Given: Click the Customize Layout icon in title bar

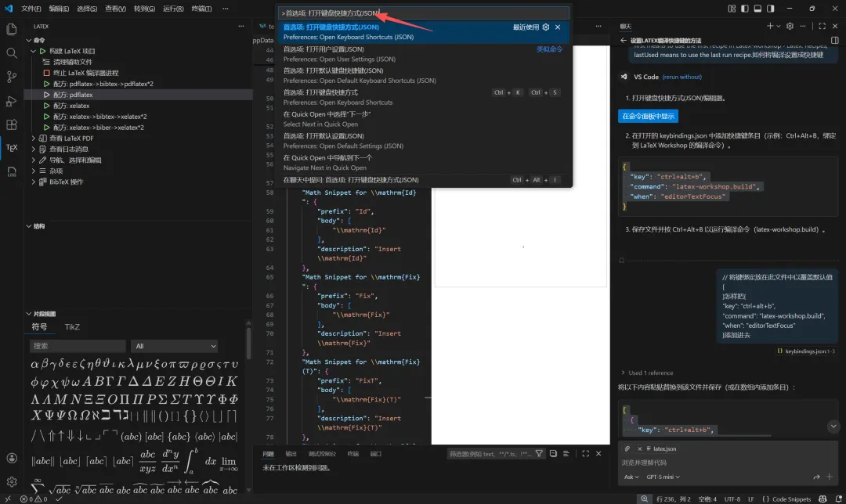Looking at the screenshot, I should (x=732, y=9).
